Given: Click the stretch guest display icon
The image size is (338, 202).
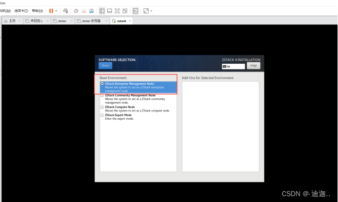Looking at the screenshot, I should [146, 11].
